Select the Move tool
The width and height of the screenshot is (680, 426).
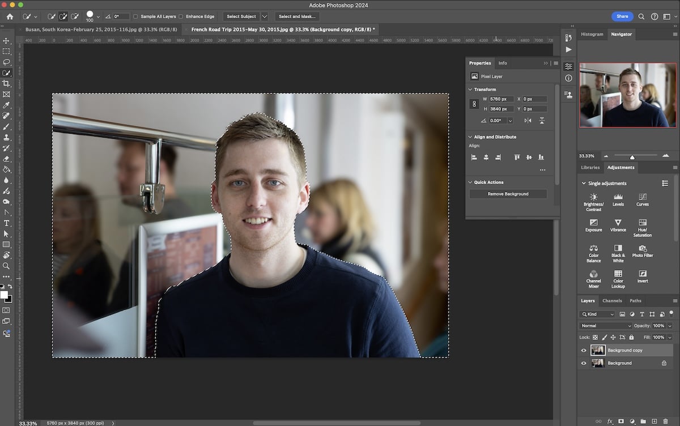(x=7, y=41)
